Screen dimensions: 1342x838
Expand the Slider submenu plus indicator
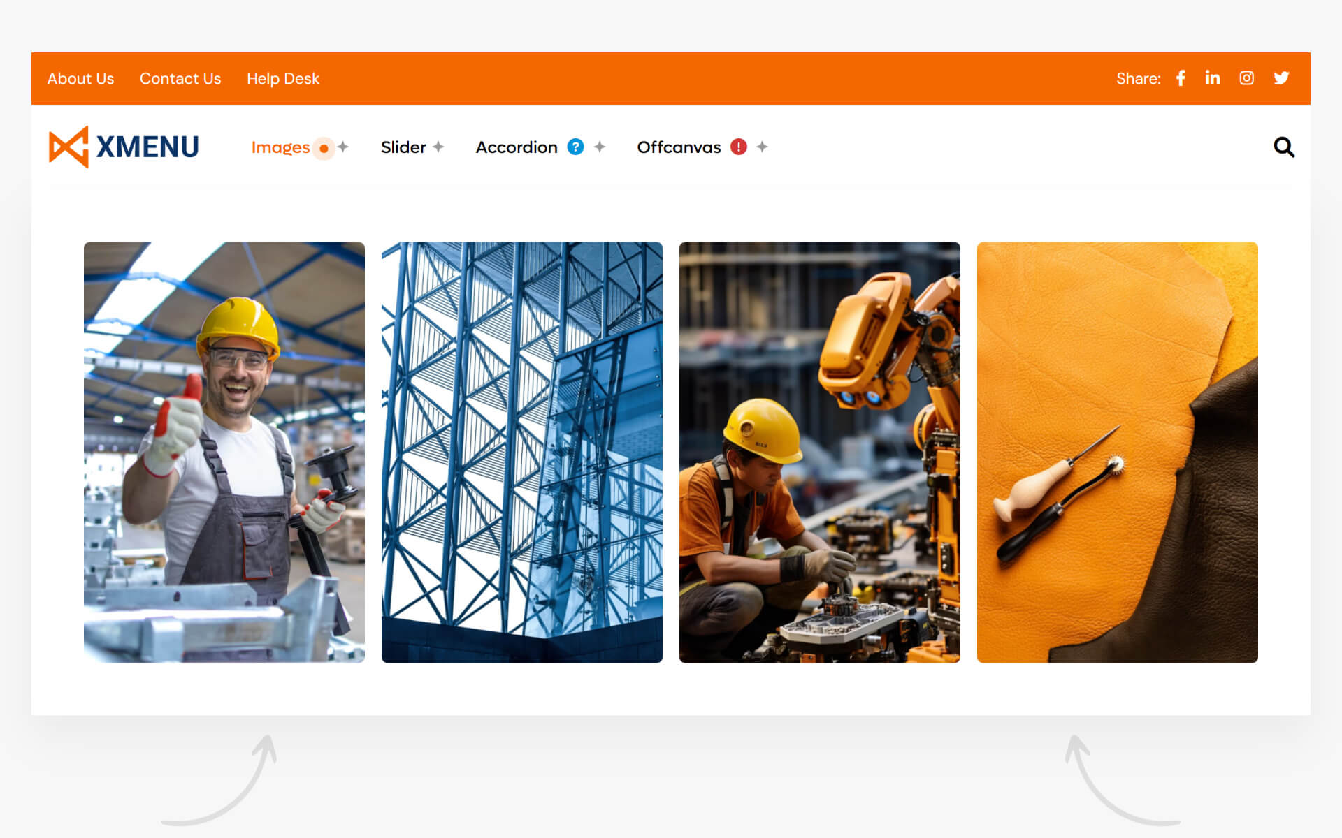438,147
